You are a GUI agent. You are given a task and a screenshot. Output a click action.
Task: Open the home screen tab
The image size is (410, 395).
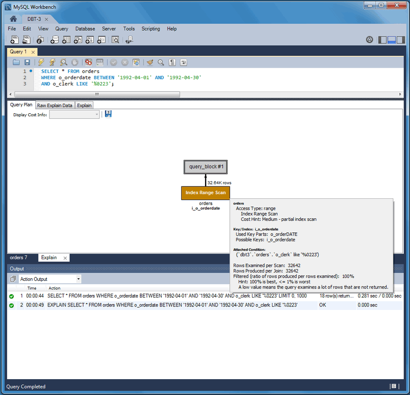[x=13, y=19]
